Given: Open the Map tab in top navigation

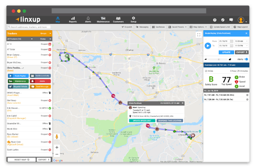Looking at the screenshot, I should pyautogui.click(x=58, y=20).
